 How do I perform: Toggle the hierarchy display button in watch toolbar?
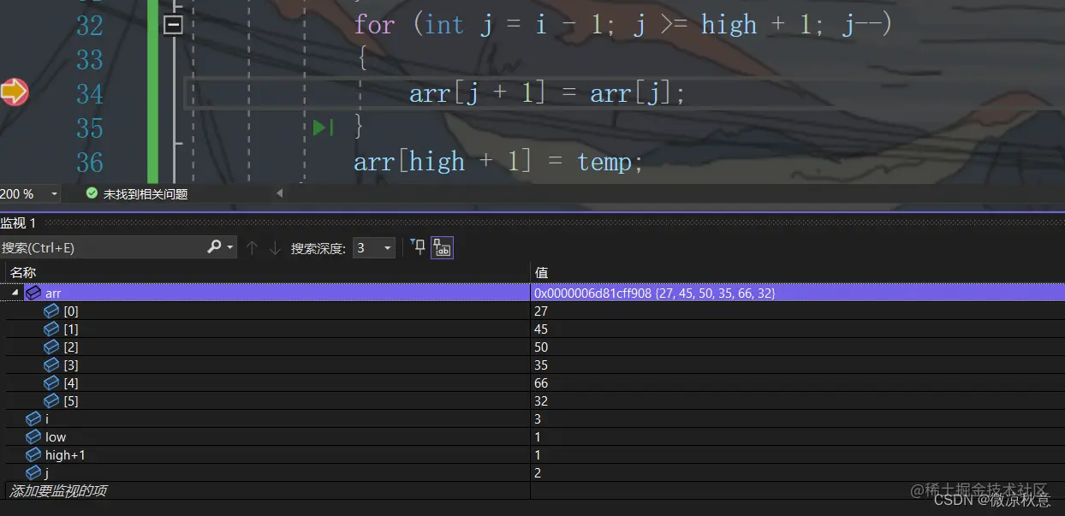pyautogui.click(x=442, y=248)
